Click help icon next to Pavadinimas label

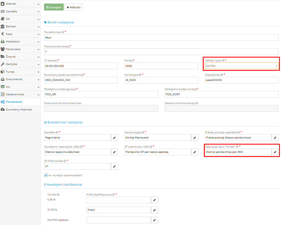63,32
